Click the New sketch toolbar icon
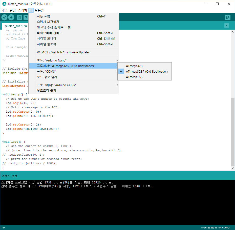 19,17
